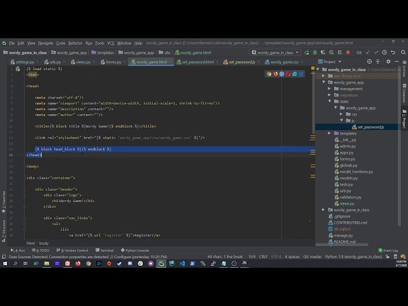The image size is (408, 306).
Task: Open the Navigate menu
Action: tap(45, 43)
